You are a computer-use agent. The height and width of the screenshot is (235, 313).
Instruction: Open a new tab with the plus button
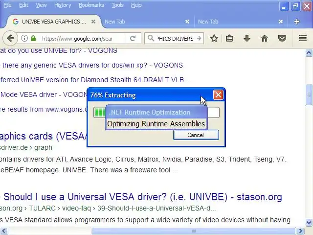(x=297, y=22)
